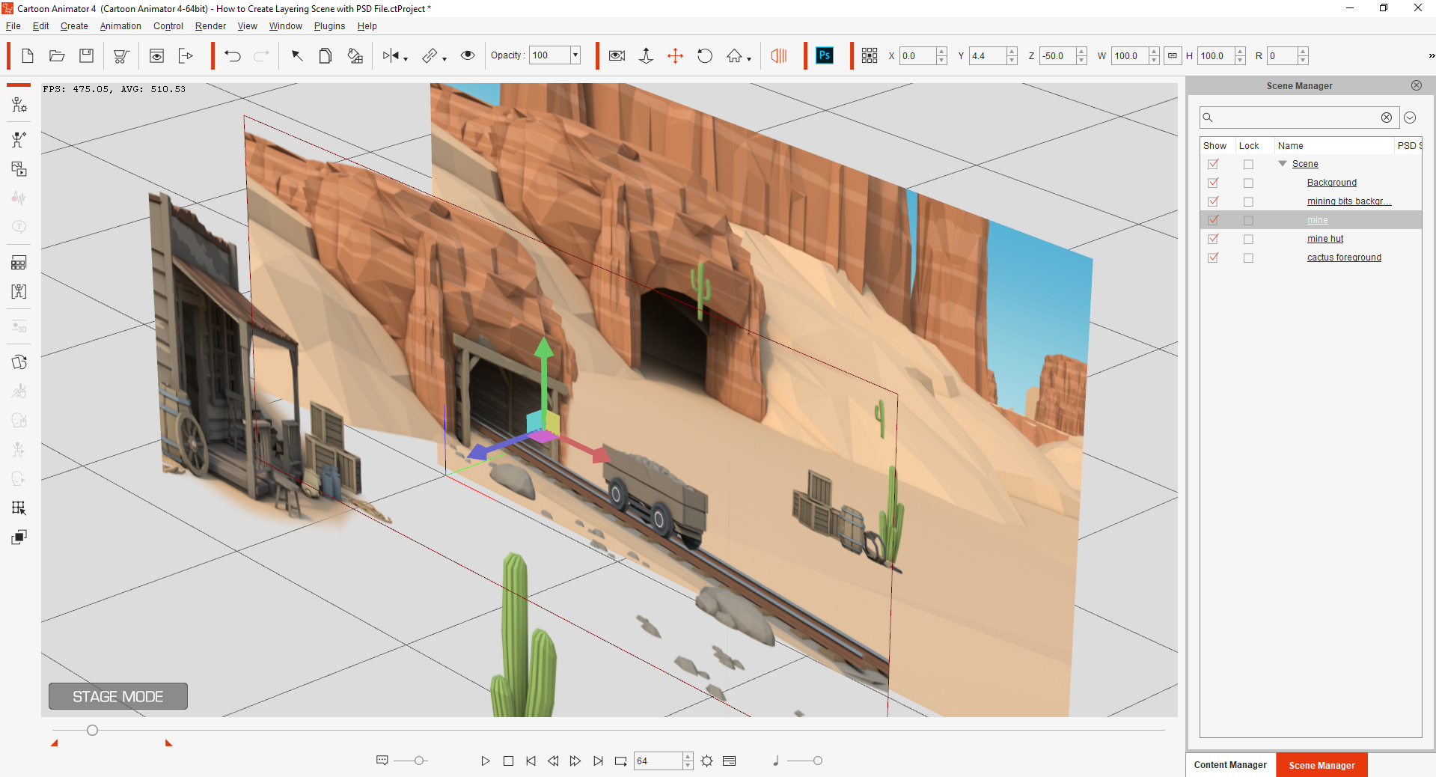Viewport: 1436px width, 777px height.
Task: Select the mining bits background layer
Action: click(x=1348, y=201)
